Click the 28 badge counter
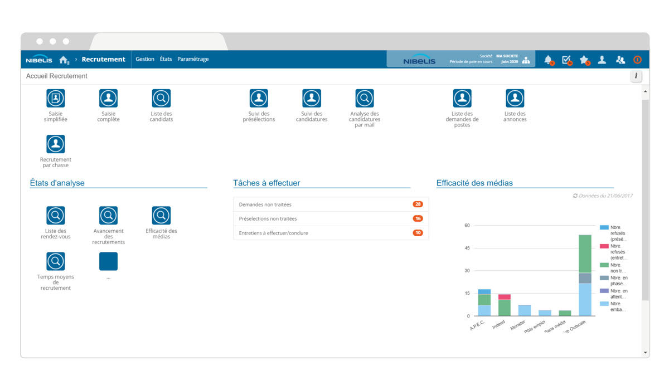Screen dimensions: 669x390 (x=418, y=204)
